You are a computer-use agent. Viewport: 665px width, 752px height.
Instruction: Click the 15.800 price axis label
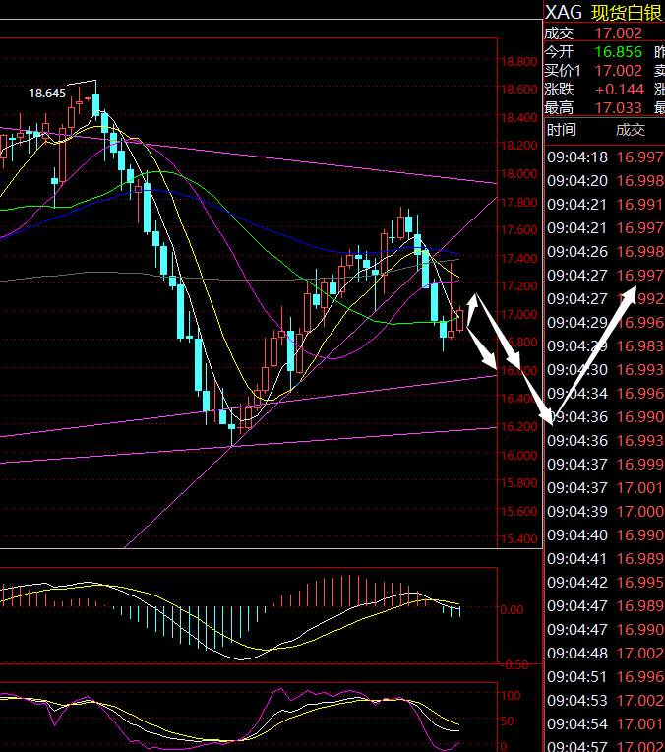[x=518, y=482]
